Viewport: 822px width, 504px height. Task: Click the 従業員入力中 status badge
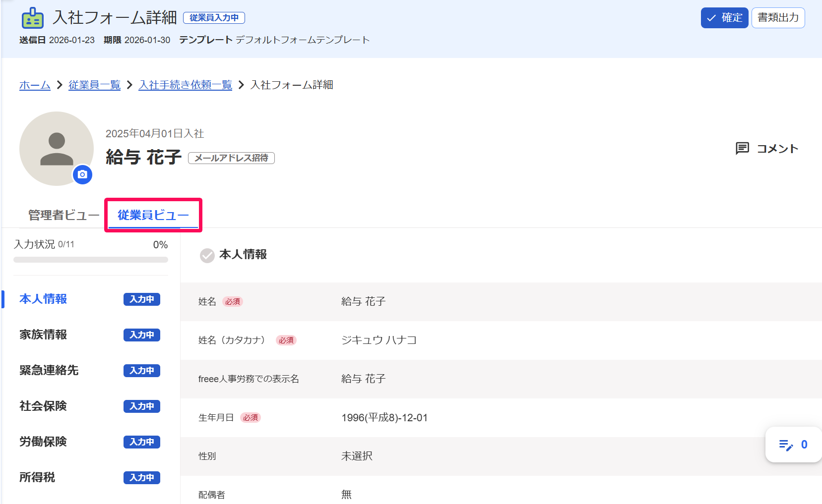click(x=214, y=17)
